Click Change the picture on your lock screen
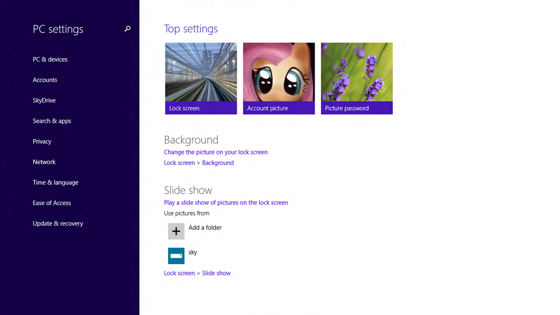 (216, 152)
